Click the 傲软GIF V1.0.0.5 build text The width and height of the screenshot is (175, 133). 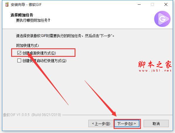(x=32, y=115)
